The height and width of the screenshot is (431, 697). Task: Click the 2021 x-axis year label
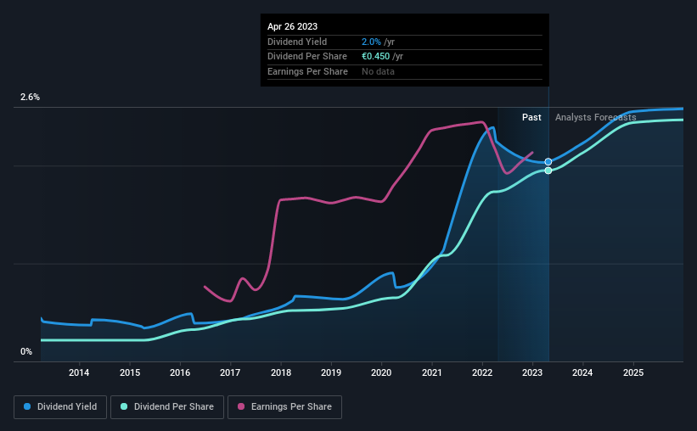[x=431, y=372]
